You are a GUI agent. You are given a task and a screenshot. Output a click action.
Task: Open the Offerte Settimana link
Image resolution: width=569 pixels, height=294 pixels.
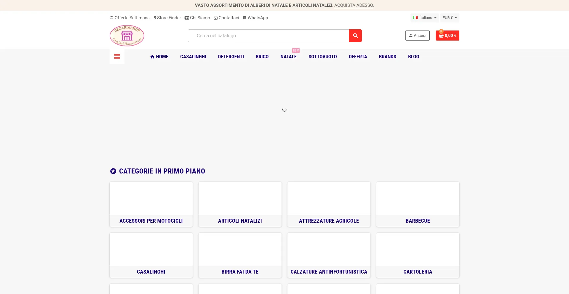pos(130,18)
